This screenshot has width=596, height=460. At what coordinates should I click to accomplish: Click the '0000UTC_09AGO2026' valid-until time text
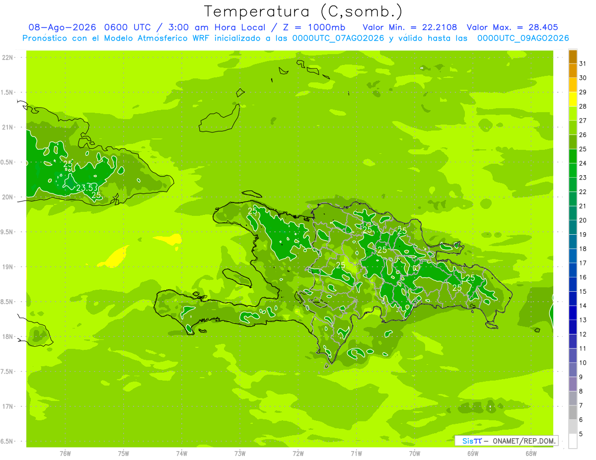pos(523,38)
